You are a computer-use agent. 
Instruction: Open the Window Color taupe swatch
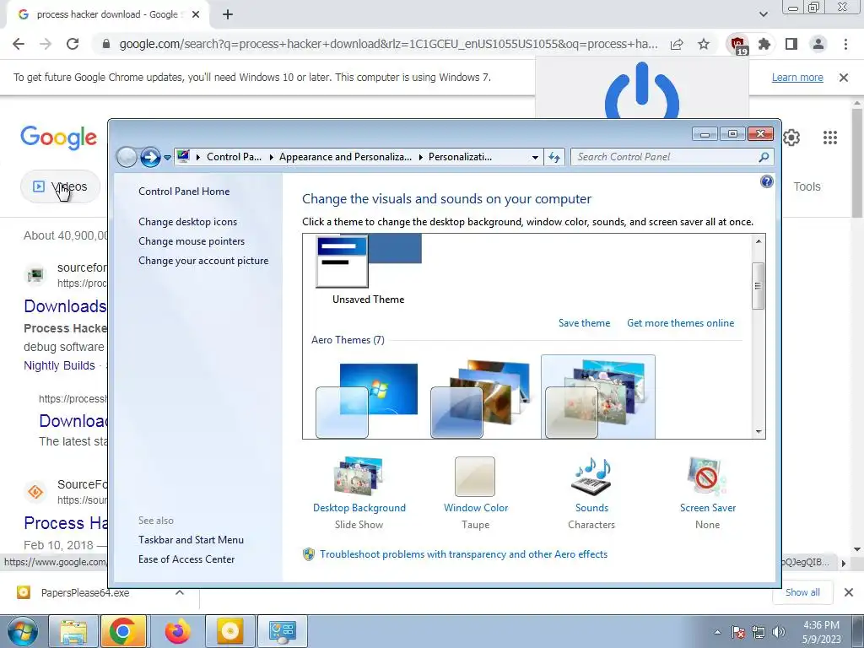pos(475,476)
